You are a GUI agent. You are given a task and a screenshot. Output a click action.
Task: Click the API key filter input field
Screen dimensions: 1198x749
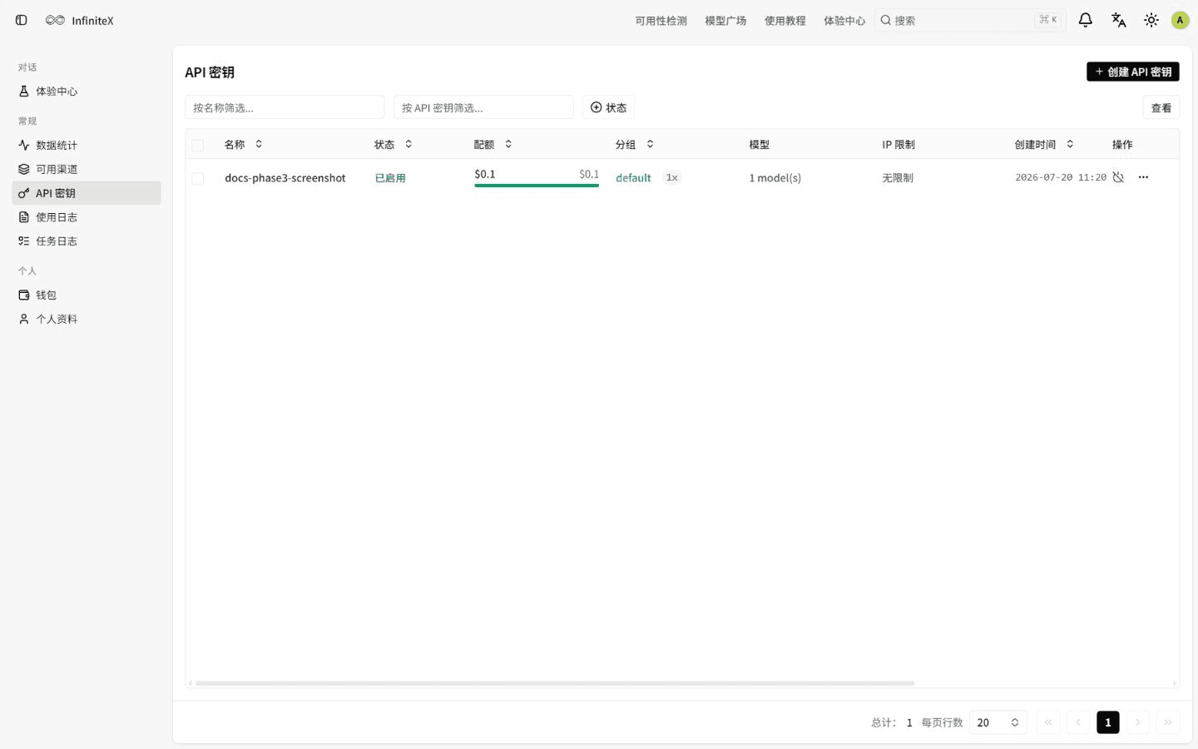coord(483,107)
